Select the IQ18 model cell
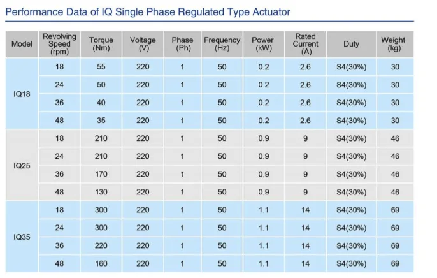Image resolution: width=437 pixels, height=278 pixels. [x=22, y=94]
